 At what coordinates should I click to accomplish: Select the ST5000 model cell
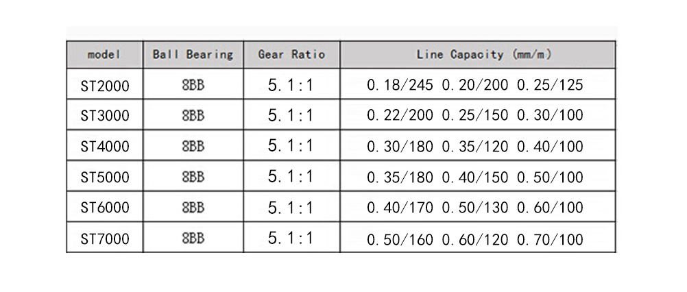(104, 177)
